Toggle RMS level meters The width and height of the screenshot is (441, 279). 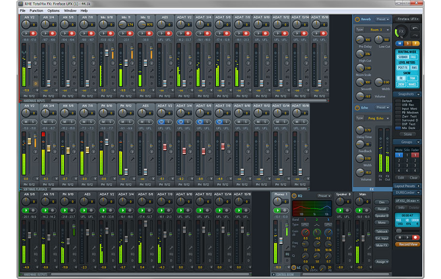(x=414, y=68)
